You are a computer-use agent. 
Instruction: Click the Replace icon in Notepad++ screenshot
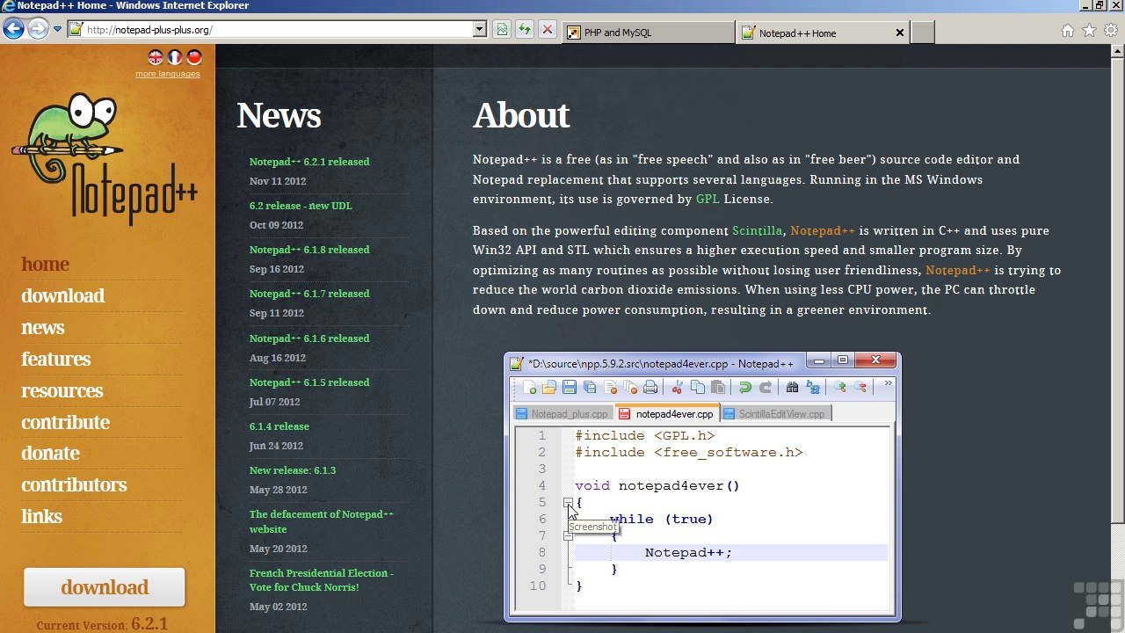813,388
